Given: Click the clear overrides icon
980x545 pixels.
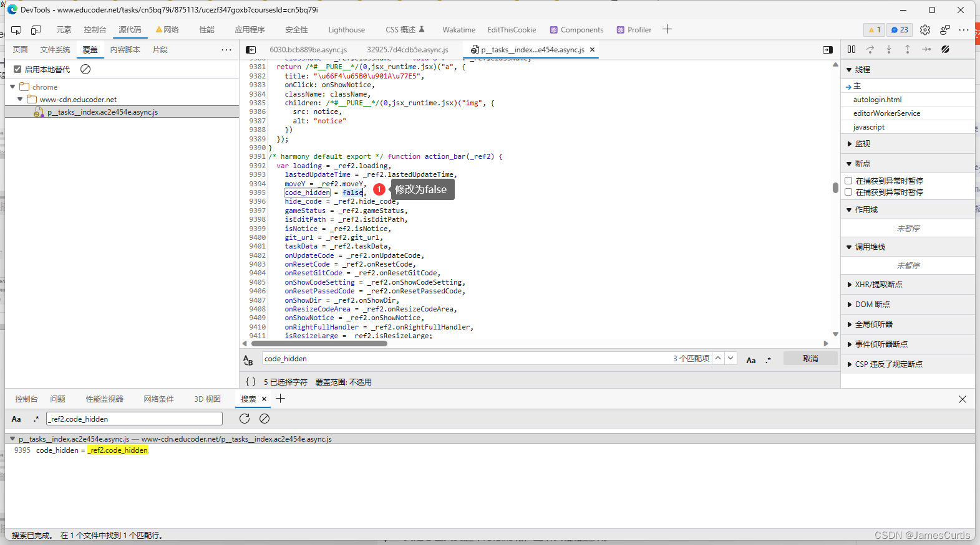Looking at the screenshot, I should [85, 69].
